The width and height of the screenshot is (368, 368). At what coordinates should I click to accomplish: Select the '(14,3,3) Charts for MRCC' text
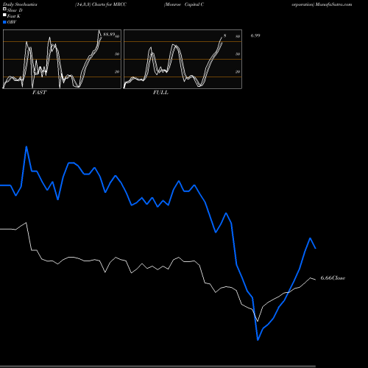[x=101, y=4]
